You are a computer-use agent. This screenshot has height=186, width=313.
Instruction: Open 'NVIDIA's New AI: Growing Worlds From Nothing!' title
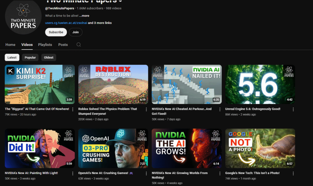tap(180, 175)
